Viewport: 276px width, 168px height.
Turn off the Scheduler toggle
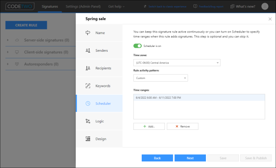pos(137,46)
